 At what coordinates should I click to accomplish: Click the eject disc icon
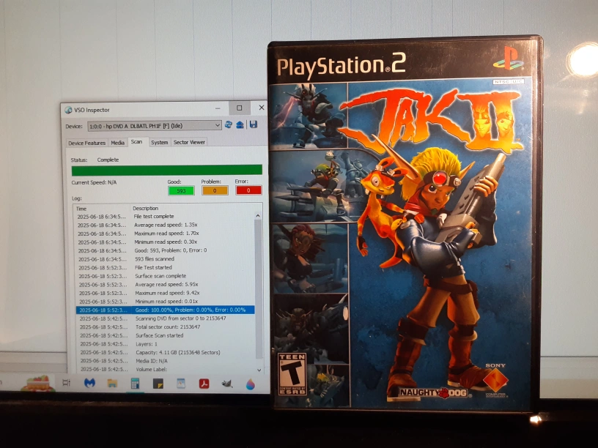[x=240, y=125]
